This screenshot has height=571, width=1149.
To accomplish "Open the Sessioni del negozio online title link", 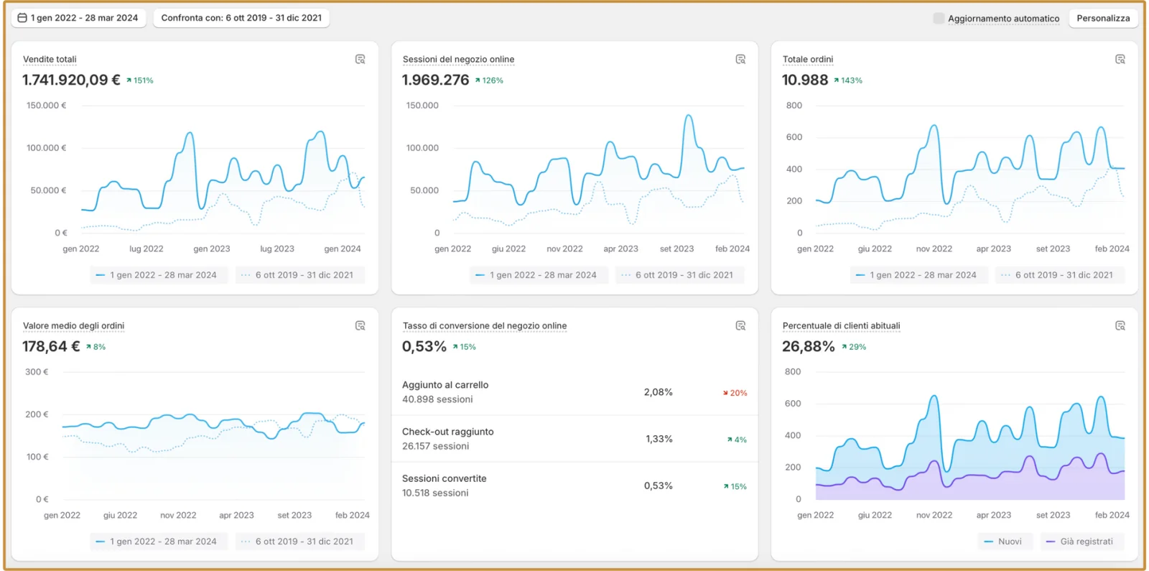I will point(458,60).
